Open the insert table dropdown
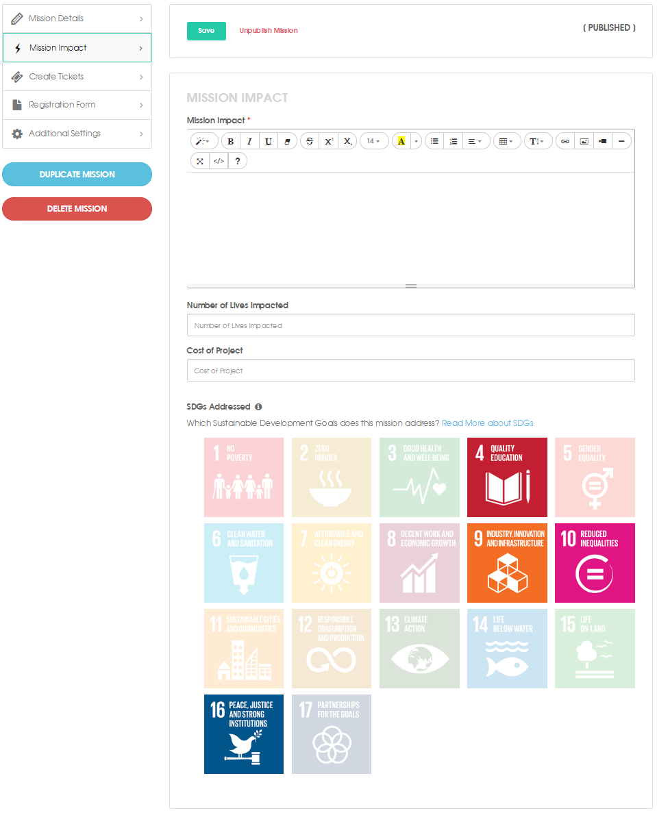 (506, 141)
